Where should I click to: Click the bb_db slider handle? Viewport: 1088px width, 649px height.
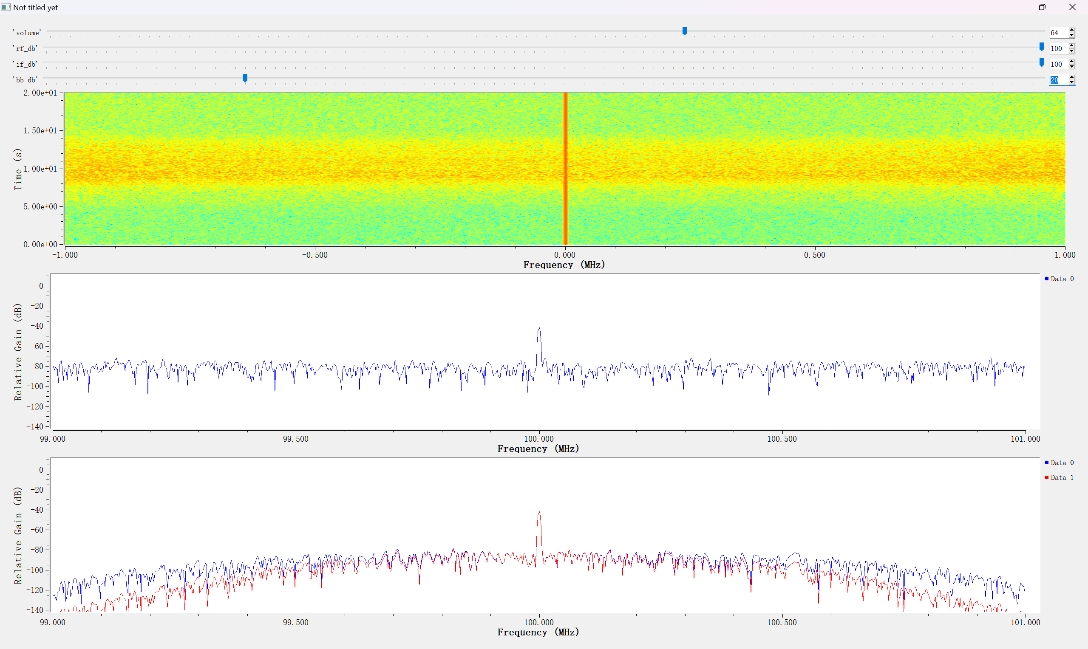245,78
